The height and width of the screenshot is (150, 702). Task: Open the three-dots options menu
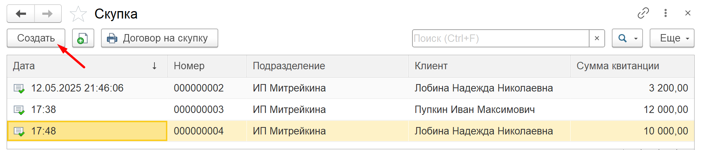(666, 13)
